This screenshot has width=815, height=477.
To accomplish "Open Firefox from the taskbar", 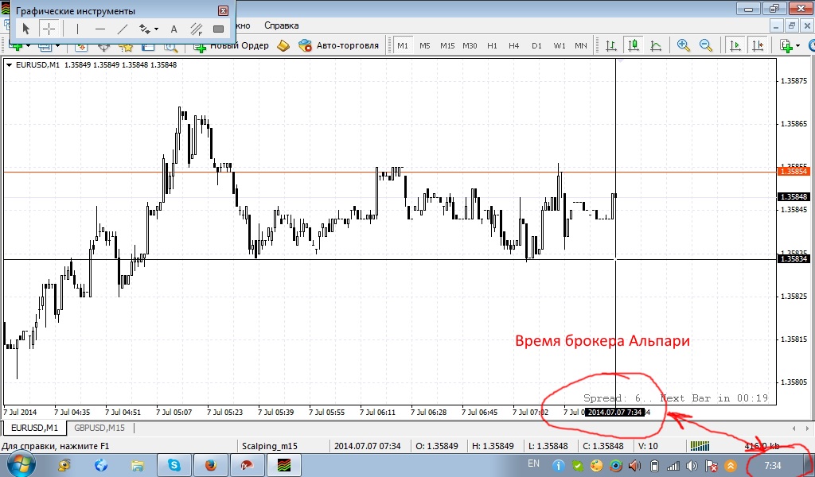I will coord(210,465).
